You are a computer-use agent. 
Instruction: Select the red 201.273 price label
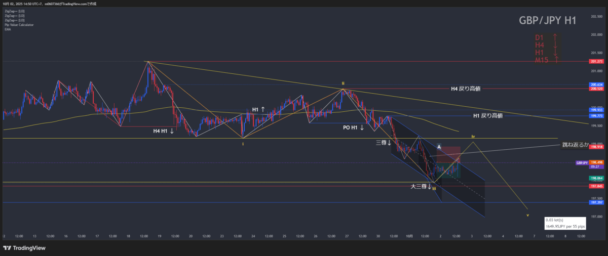(596, 61)
